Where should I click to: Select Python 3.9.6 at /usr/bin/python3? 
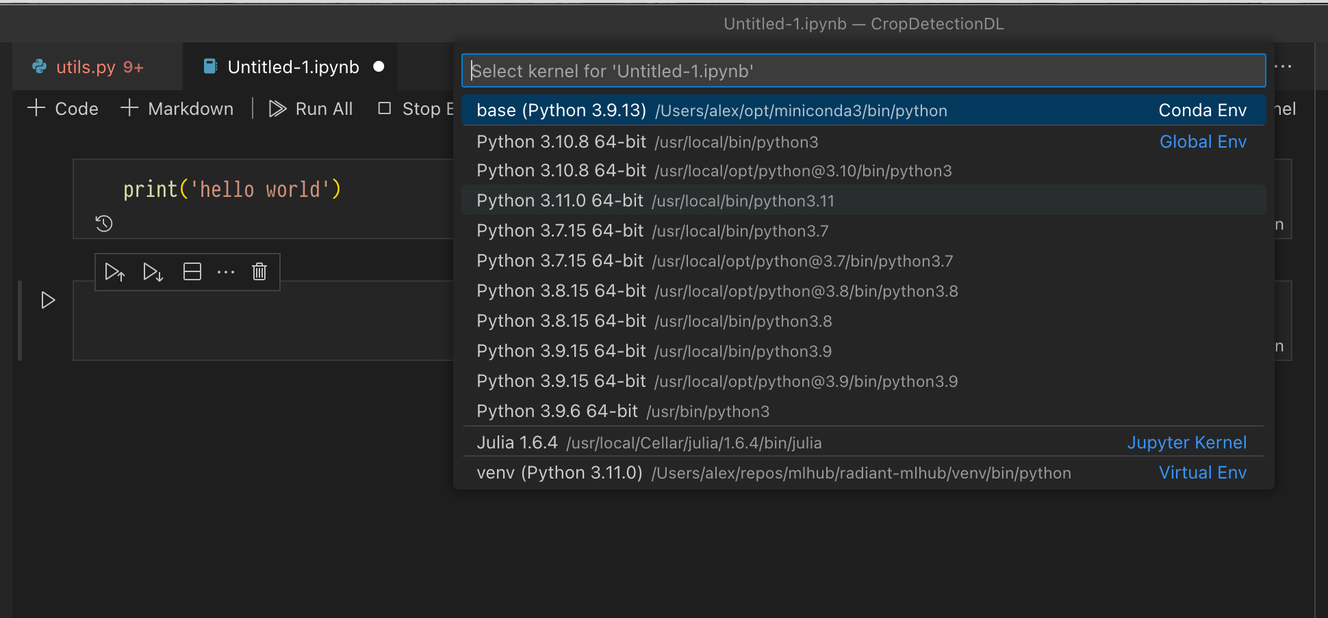pos(863,411)
